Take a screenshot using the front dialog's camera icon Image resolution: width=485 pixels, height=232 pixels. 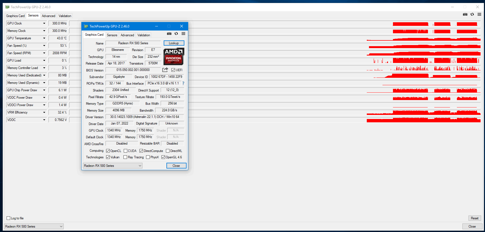coord(169,34)
